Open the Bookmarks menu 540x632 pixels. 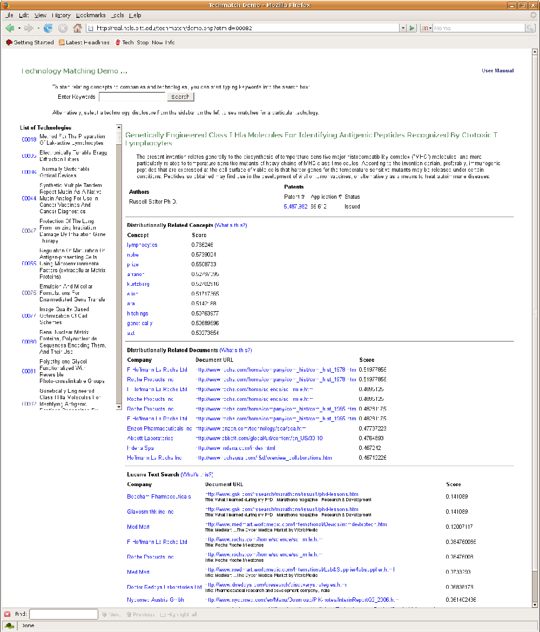click(91, 15)
